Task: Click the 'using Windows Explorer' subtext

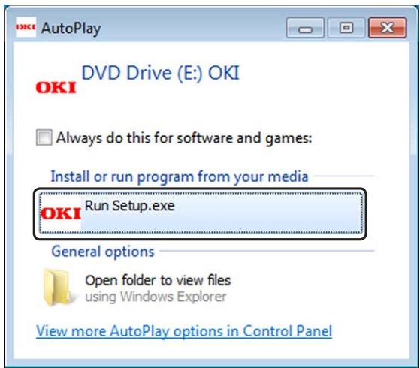Action: point(156,297)
